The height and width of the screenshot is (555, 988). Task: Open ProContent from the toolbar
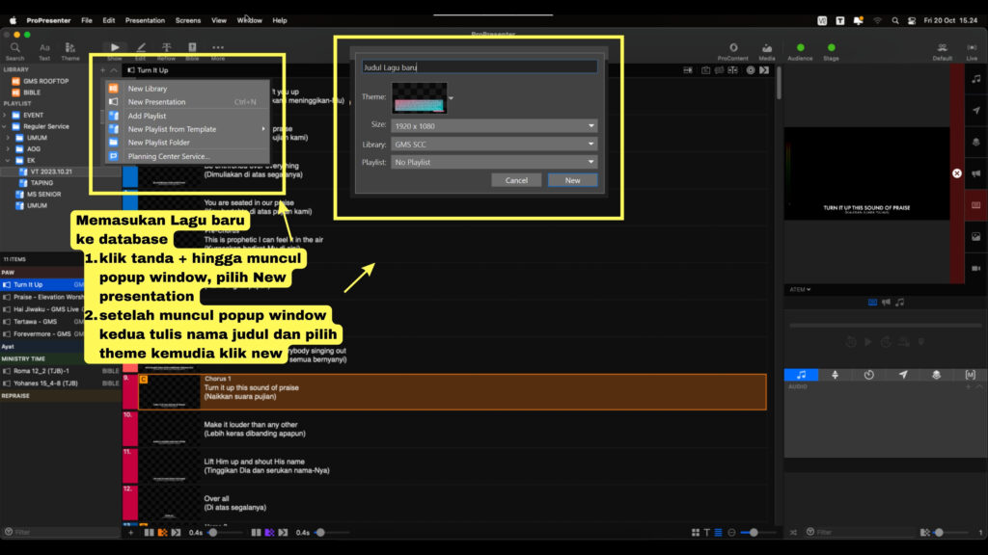(733, 51)
